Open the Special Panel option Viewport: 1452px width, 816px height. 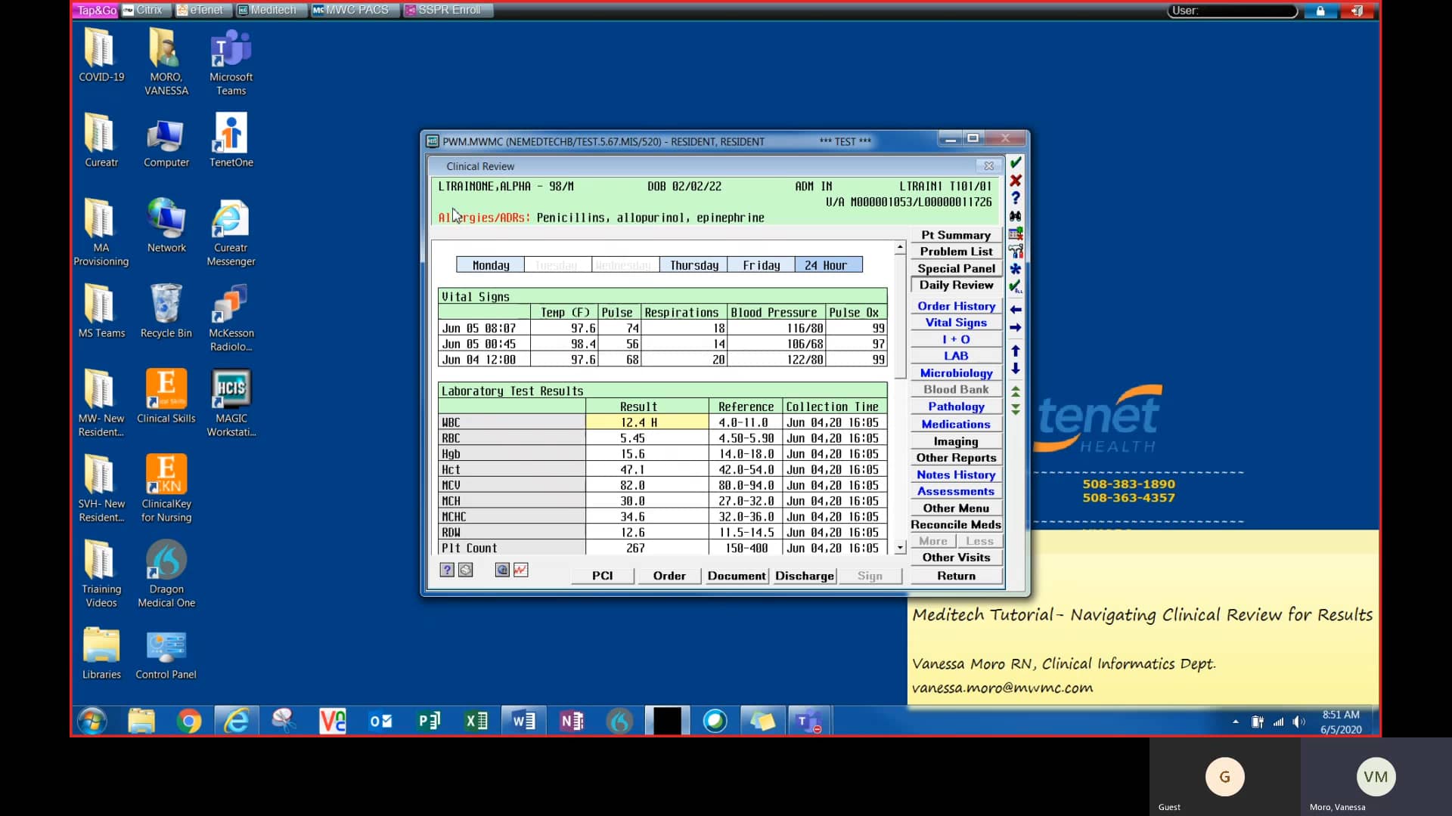click(956, 268)
